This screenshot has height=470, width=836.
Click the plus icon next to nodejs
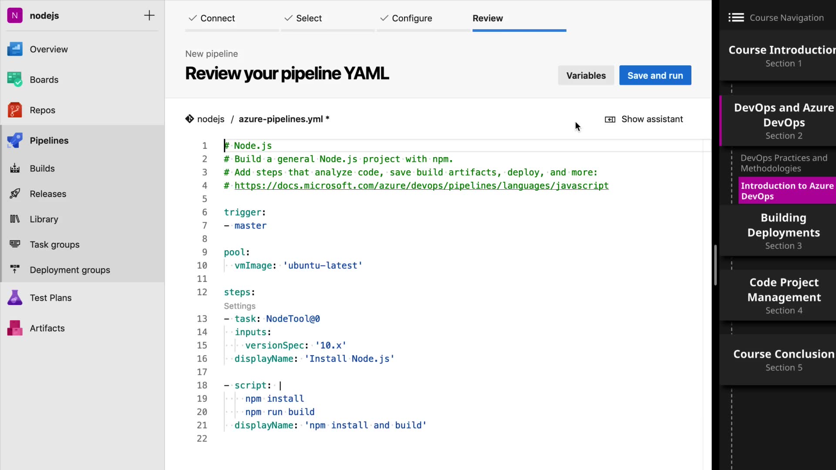[149, 16]
